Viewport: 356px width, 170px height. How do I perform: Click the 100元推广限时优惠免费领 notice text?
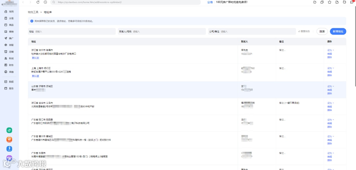(x=232, y=2)
